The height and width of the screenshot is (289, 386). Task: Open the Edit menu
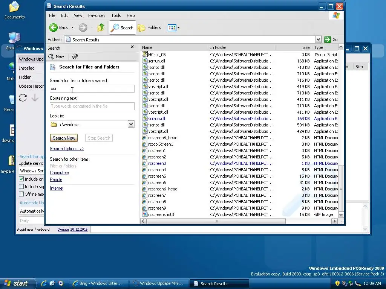64,15
